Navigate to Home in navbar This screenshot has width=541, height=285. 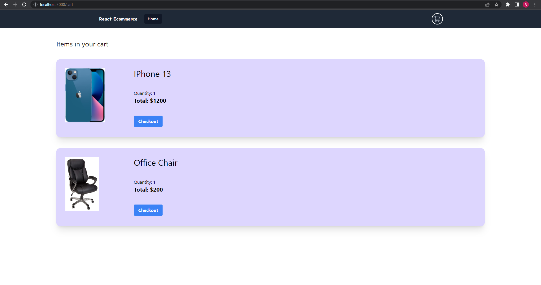click(x=153, y=19)
